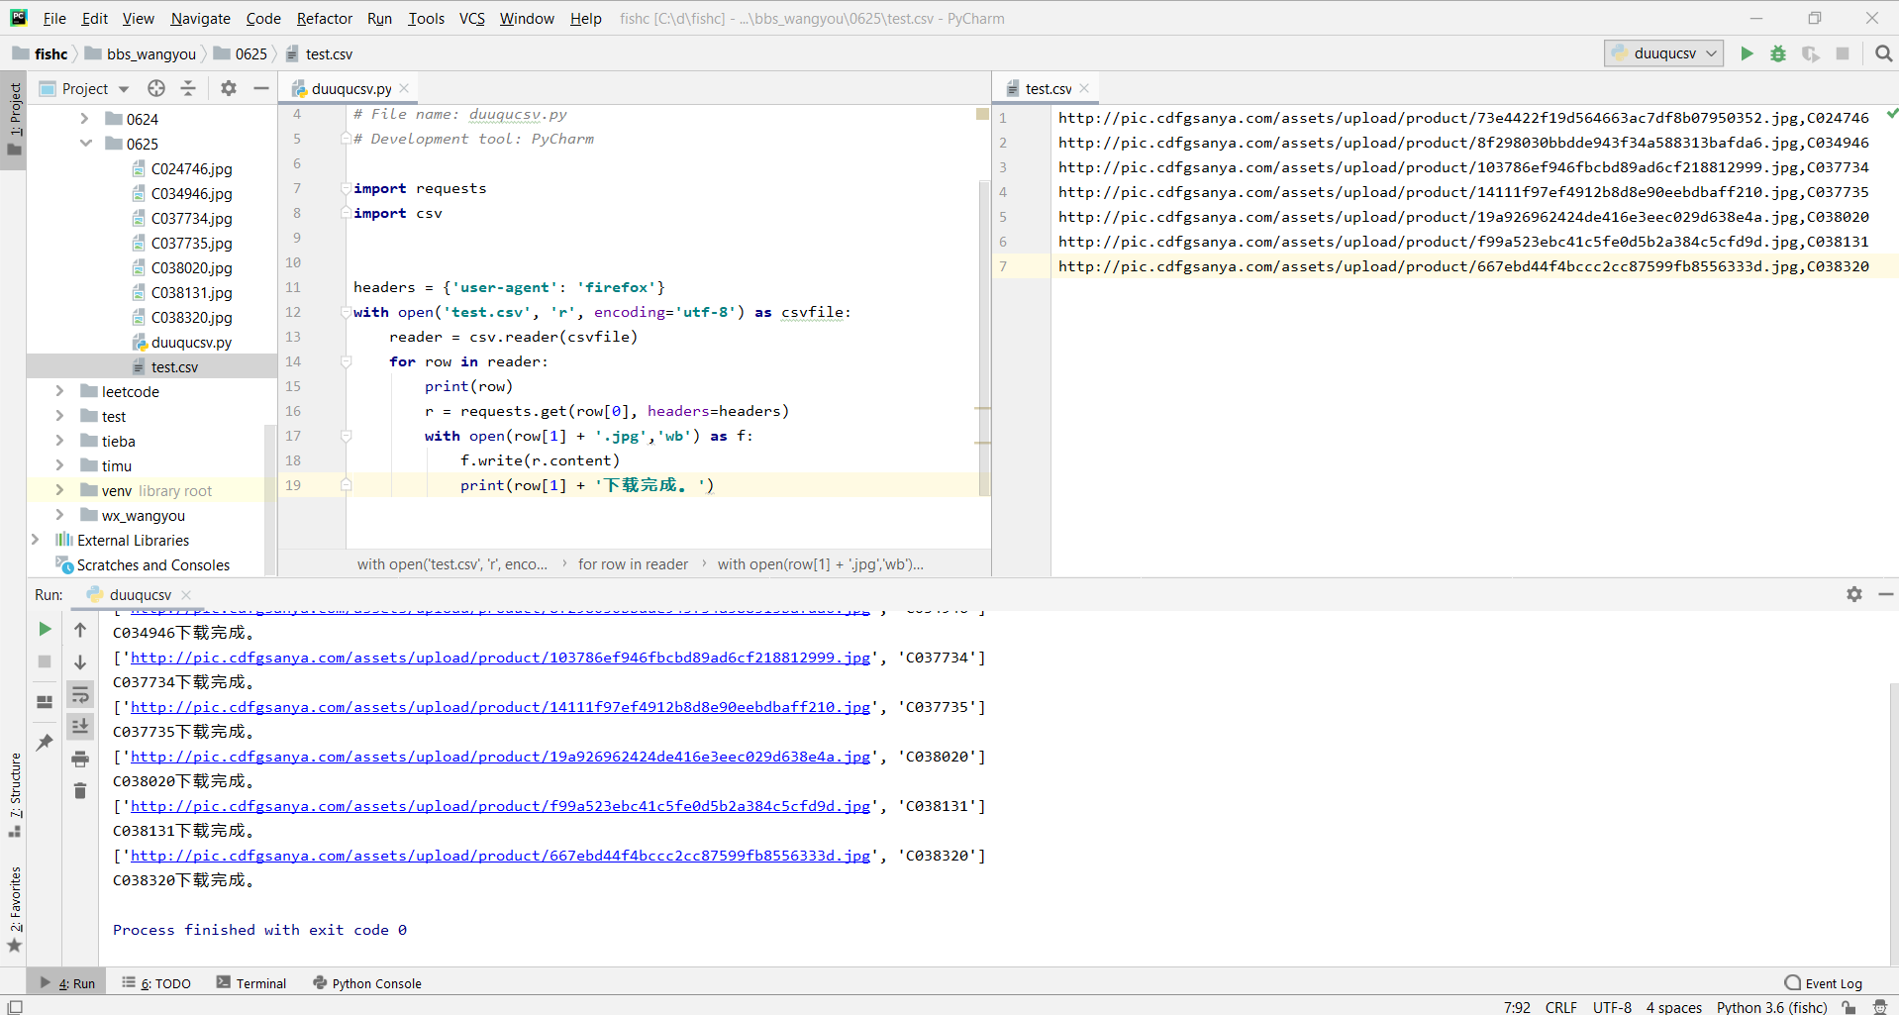Expand External Libraries node
The height and width of the screenshot is (1015, 1899).
point(36,540)
